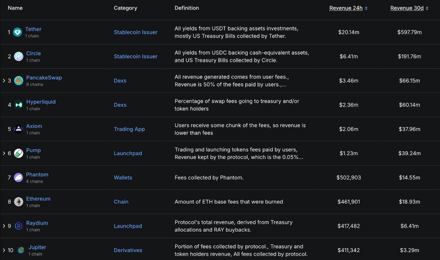Image resolution: width=440 pixels, height=260 pixels.
Task: Click the Hyperliquid logo icon
Action: click(x=19, y=105)
